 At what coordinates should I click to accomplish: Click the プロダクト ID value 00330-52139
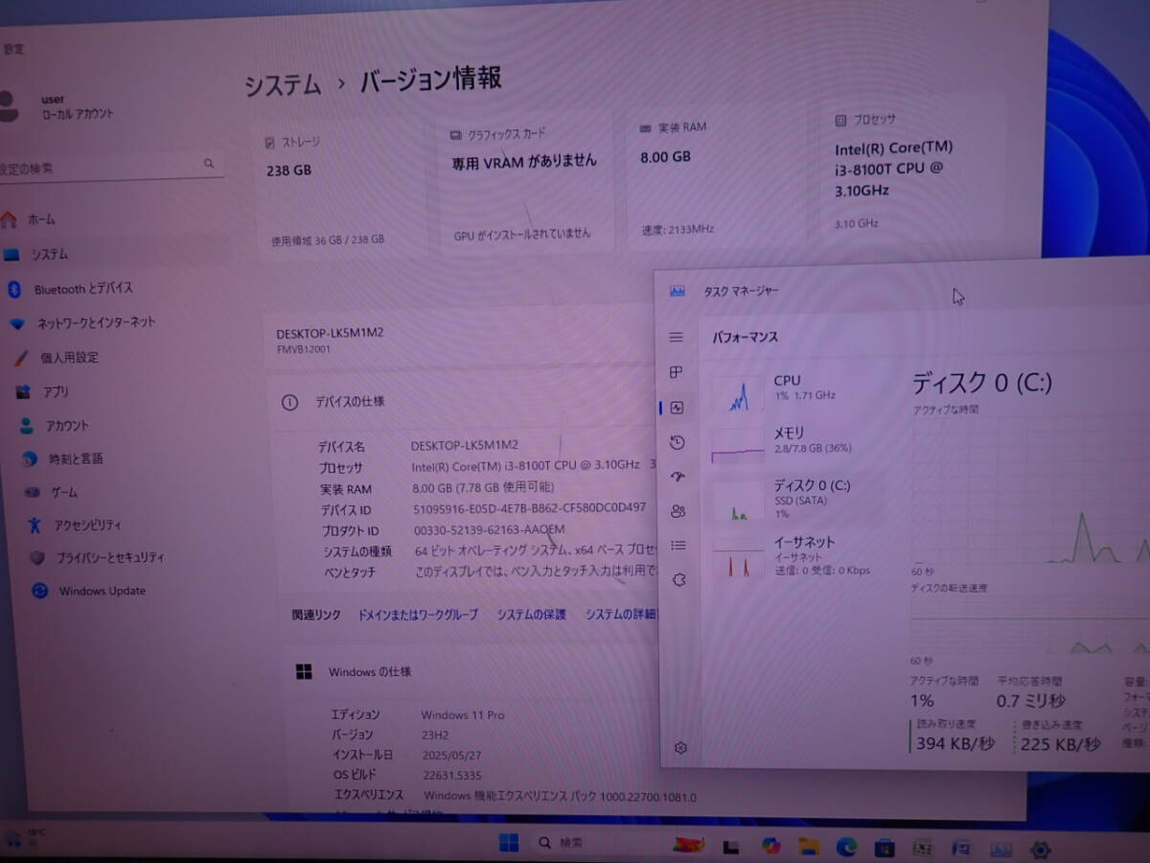pyautogui.click(x=489, y=529)
